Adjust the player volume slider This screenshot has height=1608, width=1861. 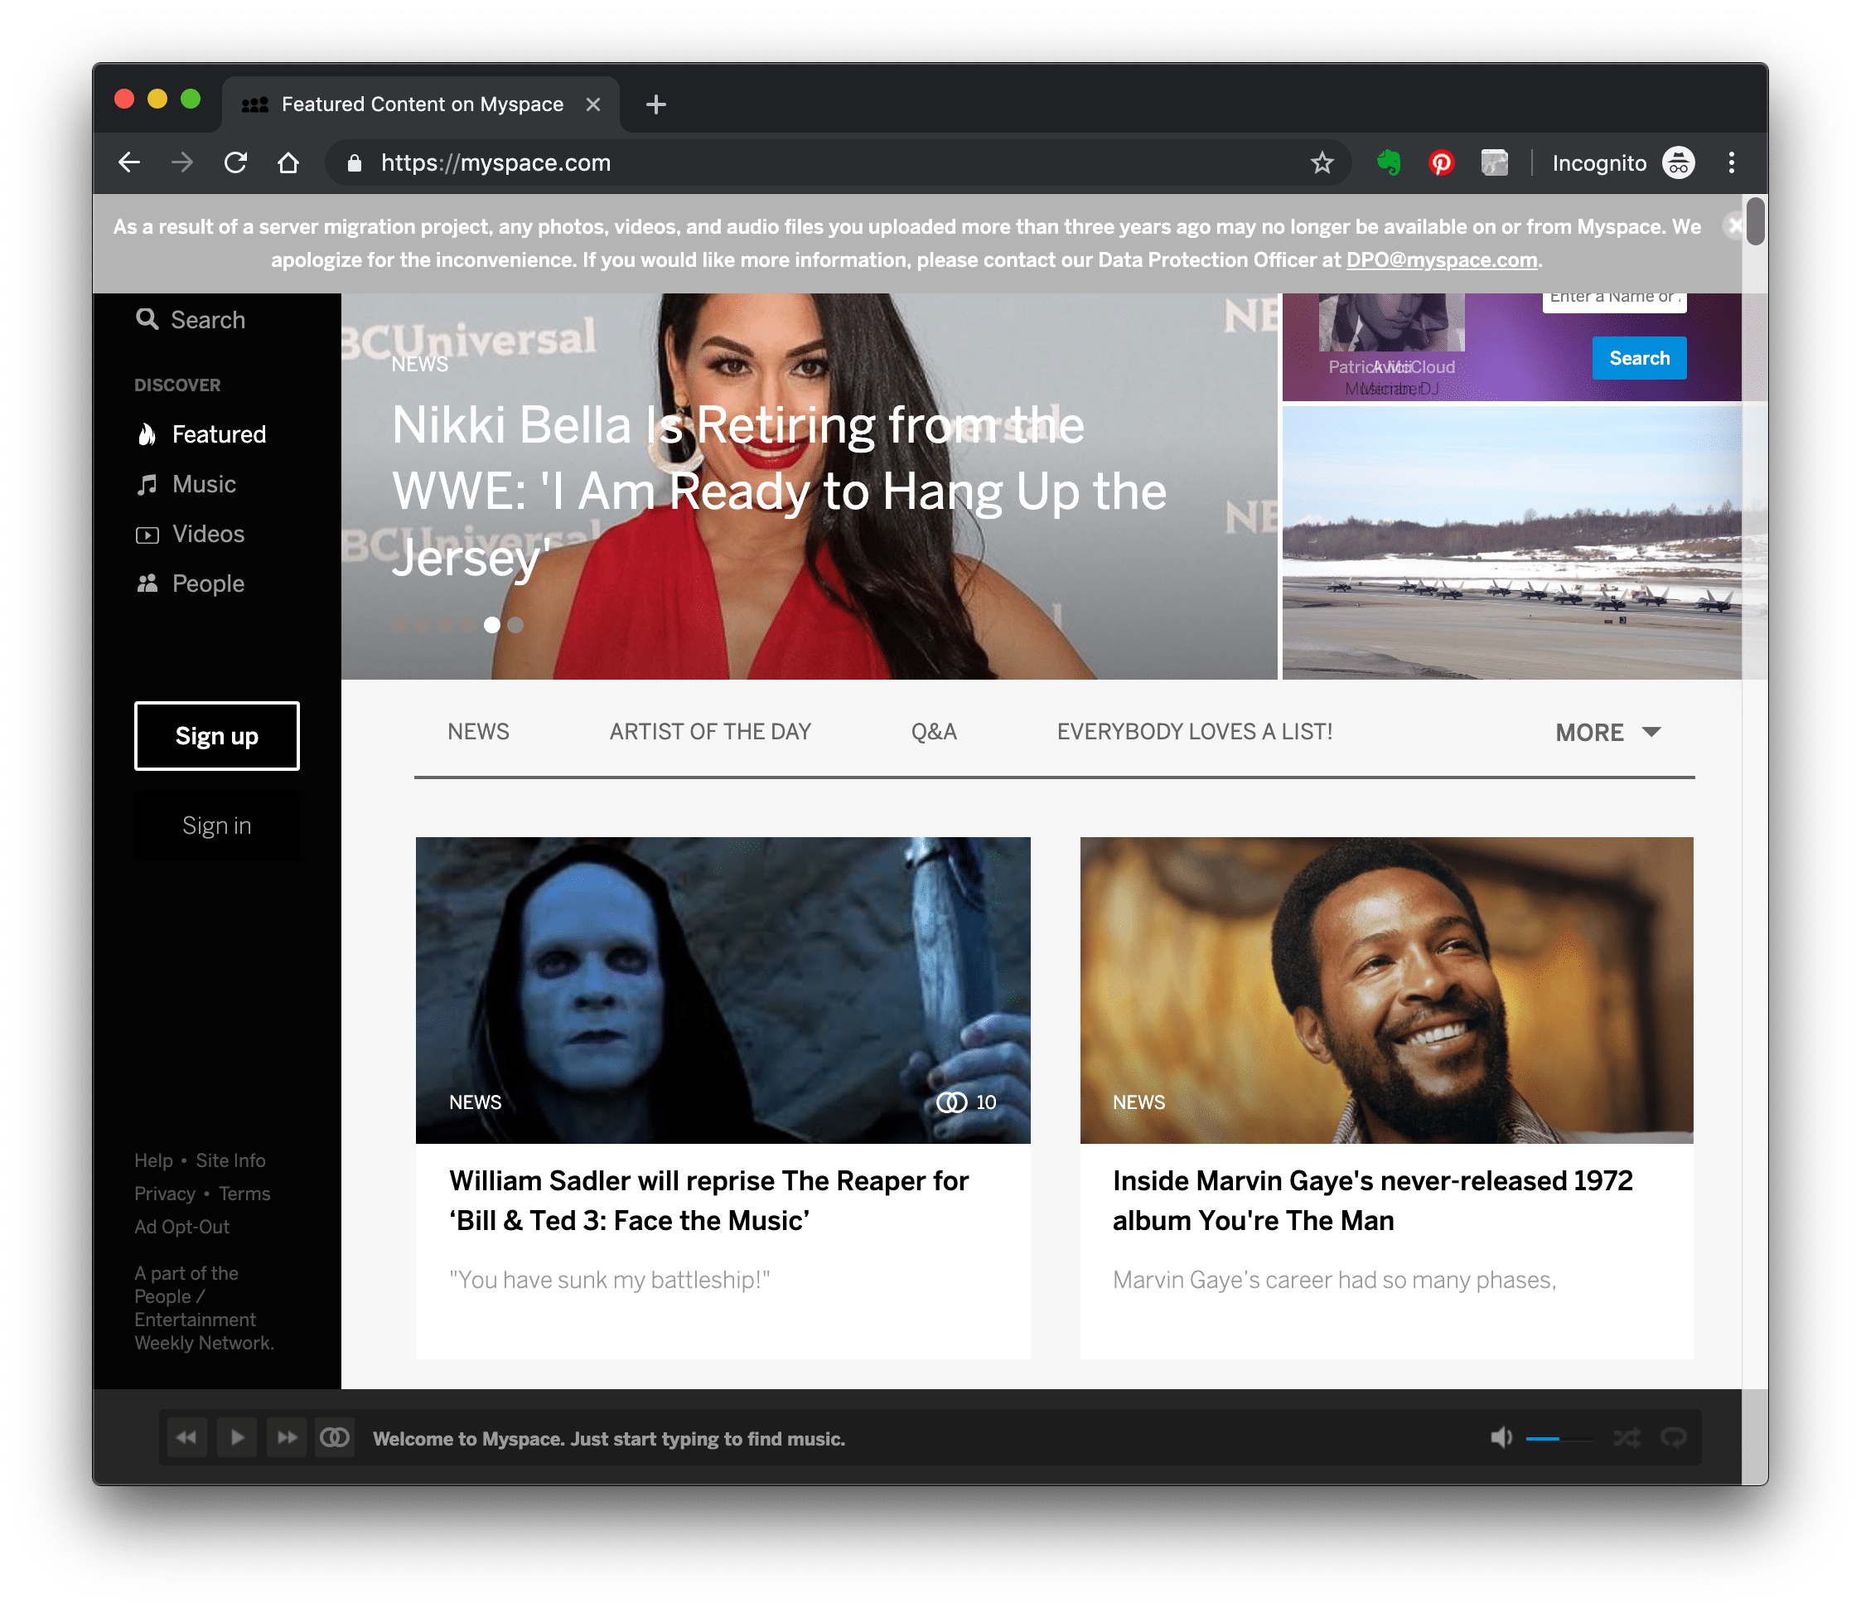pyautogui.click(x=1559, y=1439)
